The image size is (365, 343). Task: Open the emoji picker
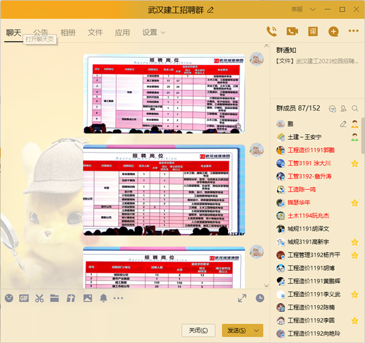point(9,298)
